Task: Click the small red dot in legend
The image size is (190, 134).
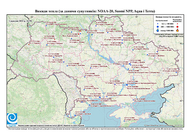Action: tap(178, 24)
